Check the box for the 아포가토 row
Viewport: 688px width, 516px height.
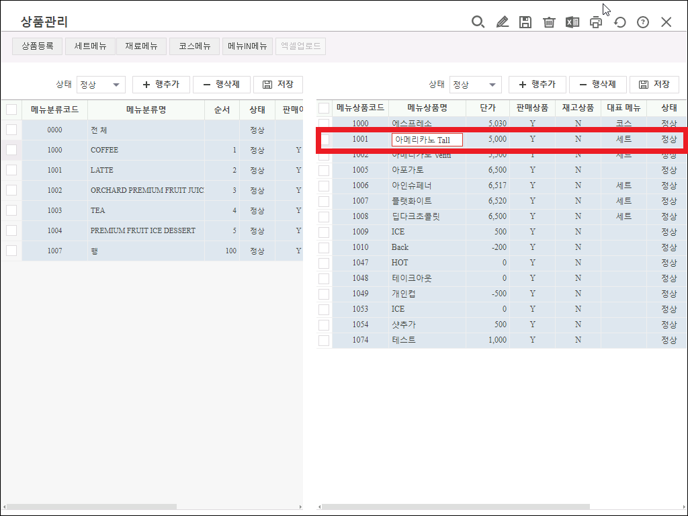point(324,170)
